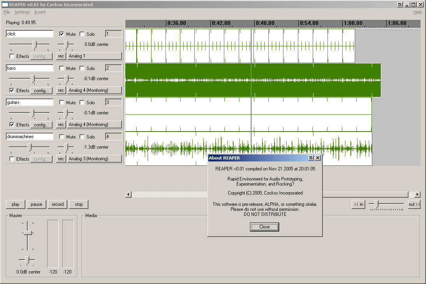Screen dimensions: 426x284
Task: Disable Effects on guitars track
Action: click(12, 124)
